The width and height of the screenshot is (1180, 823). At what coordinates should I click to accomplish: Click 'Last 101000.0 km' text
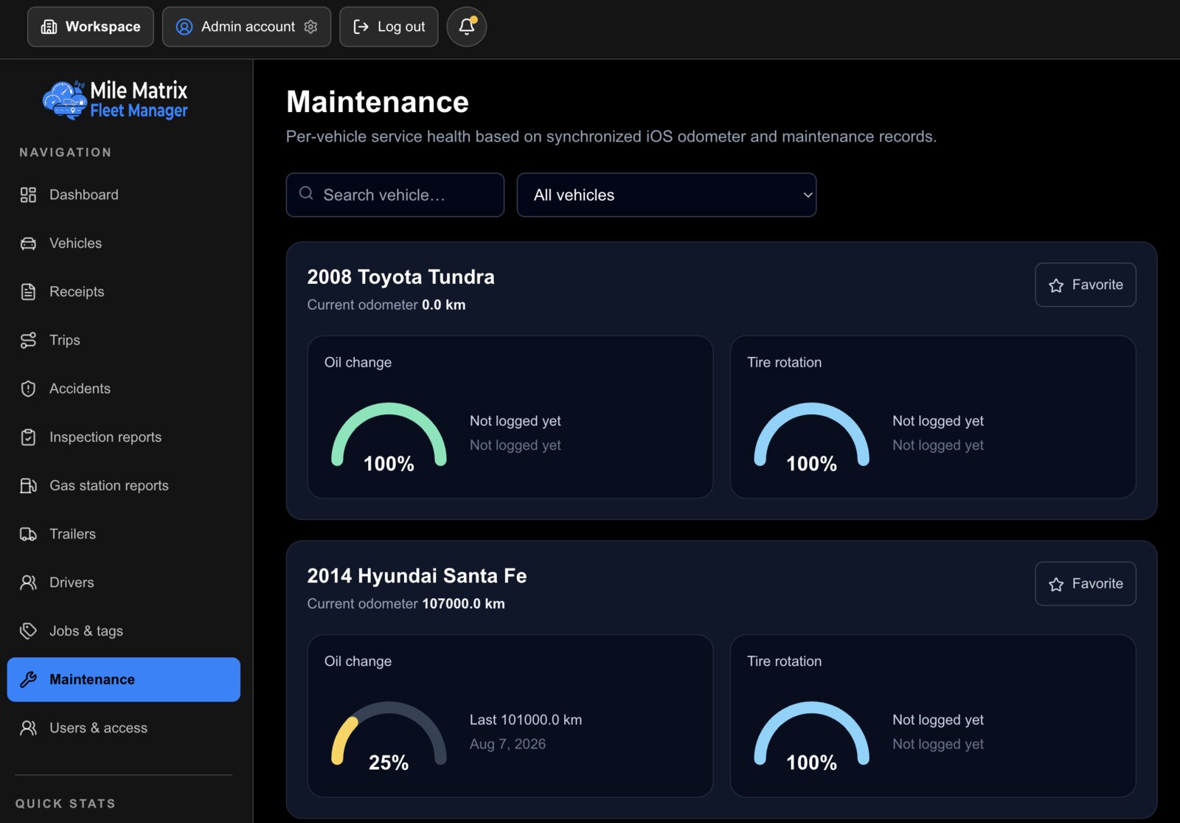tap(526, 720)
